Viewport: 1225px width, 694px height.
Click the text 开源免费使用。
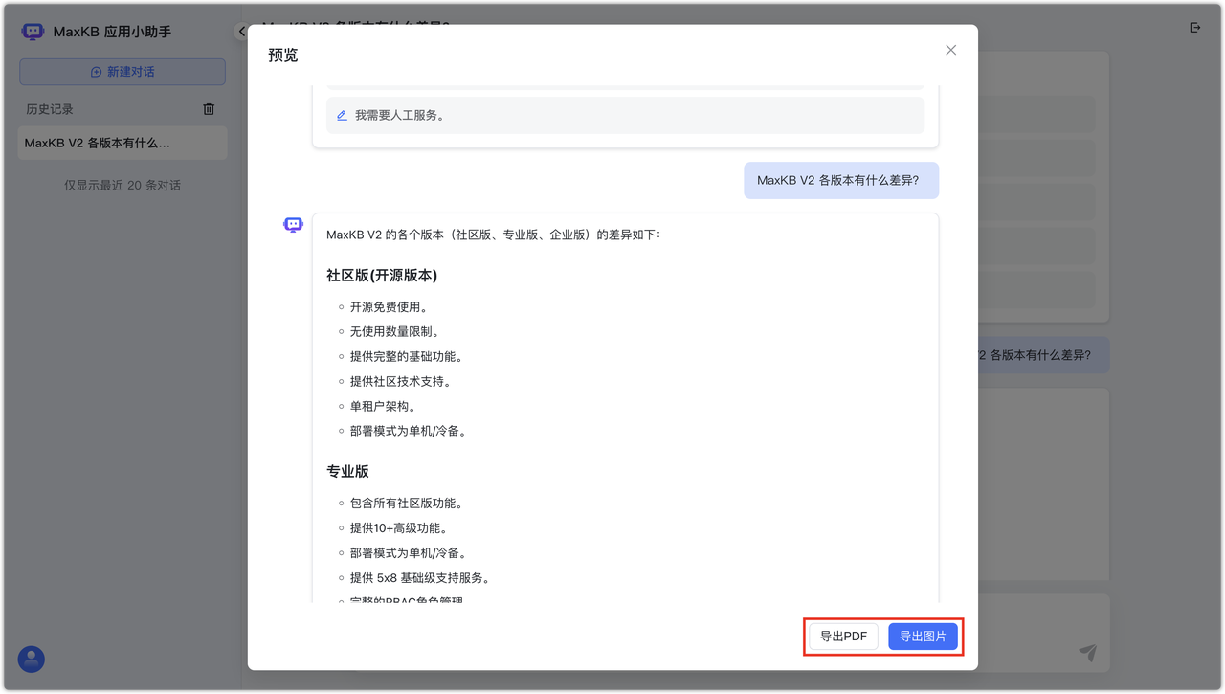click(389, 307)
